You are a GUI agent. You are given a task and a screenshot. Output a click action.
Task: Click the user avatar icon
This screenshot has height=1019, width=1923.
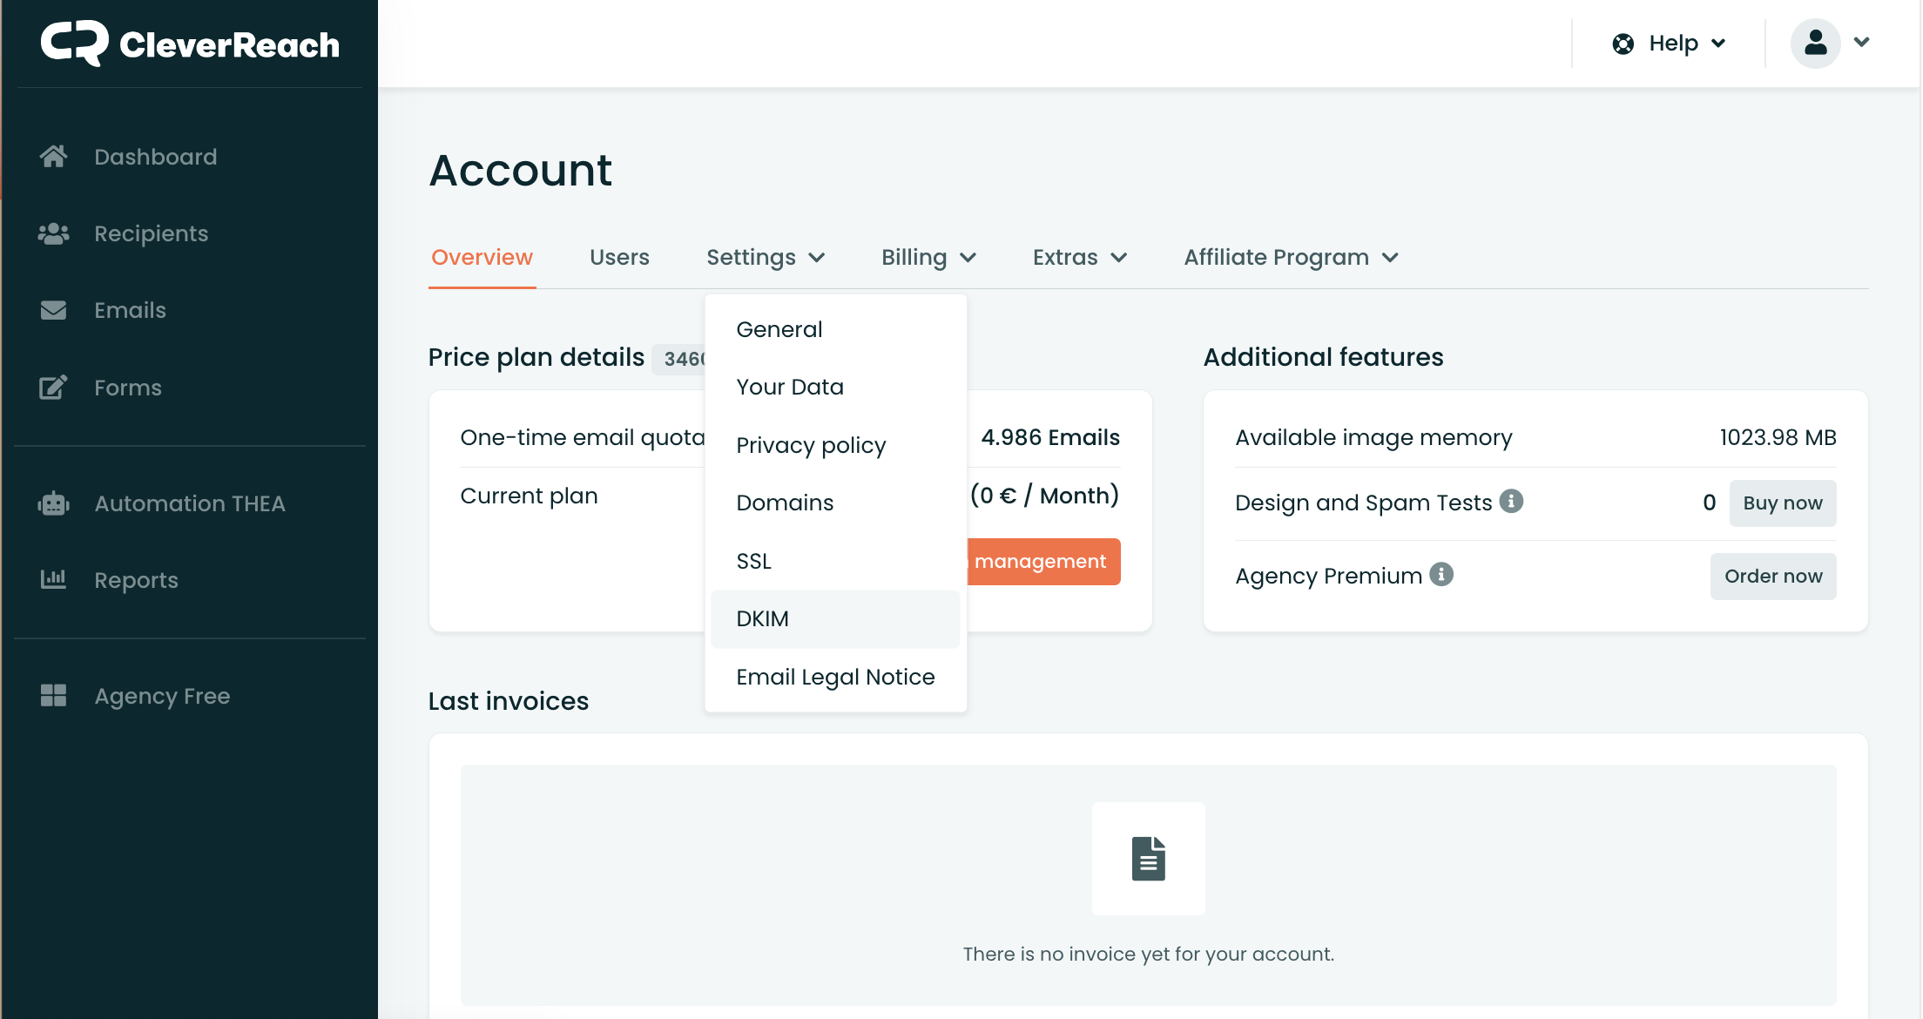[1815, 43]
